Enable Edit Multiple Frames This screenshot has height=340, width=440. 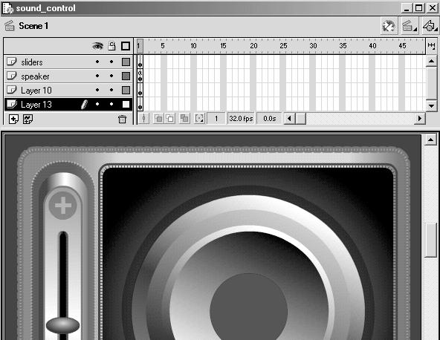point(184,119)
